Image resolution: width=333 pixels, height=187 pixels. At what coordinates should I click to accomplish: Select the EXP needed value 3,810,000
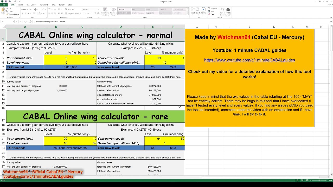(70, 67)
